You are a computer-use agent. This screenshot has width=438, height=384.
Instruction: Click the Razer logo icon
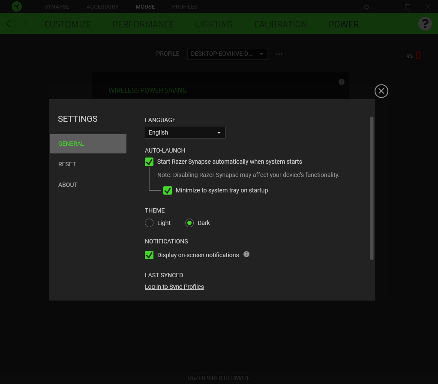[17, 6]
